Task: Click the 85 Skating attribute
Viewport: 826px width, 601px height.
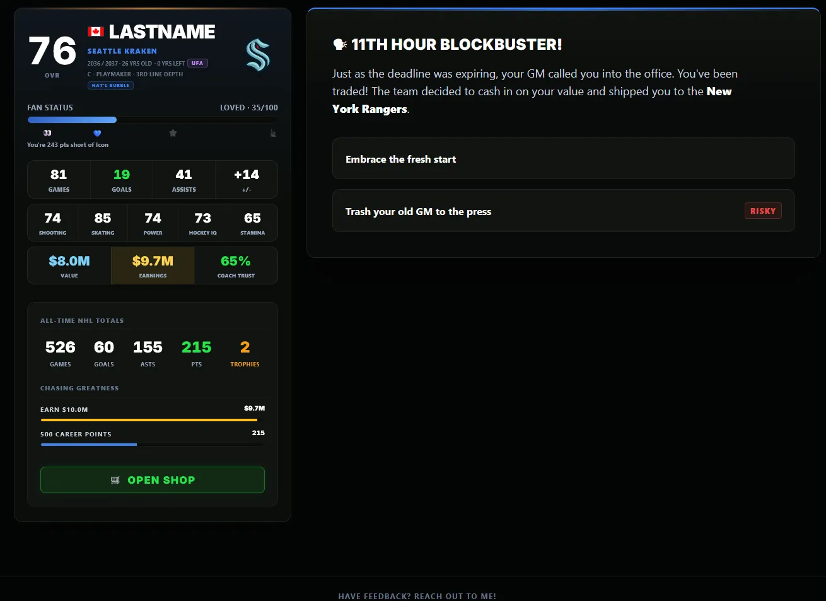Action: click(x=103, y=223)
